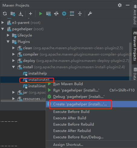Select the install plugin row
The height and width of the screenshot is (148, 137).
[71, 67]
